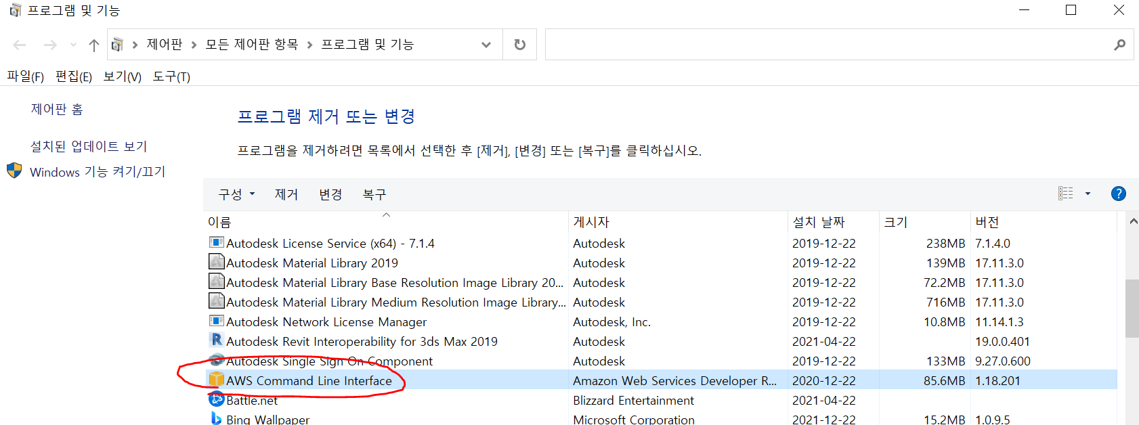Click the Autodesk Single Sign On Component icon

pos(217,359)
